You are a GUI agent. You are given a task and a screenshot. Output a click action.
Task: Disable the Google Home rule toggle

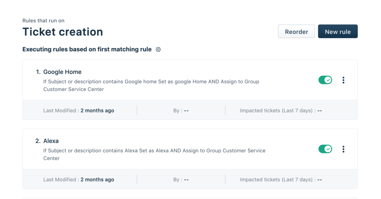[325, 80]
